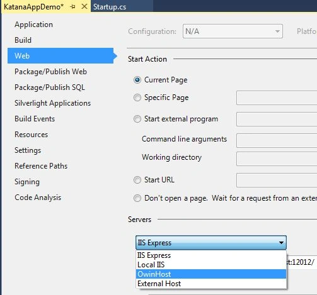Pin the KatanaAppDemo tab

tap(72, 7)
